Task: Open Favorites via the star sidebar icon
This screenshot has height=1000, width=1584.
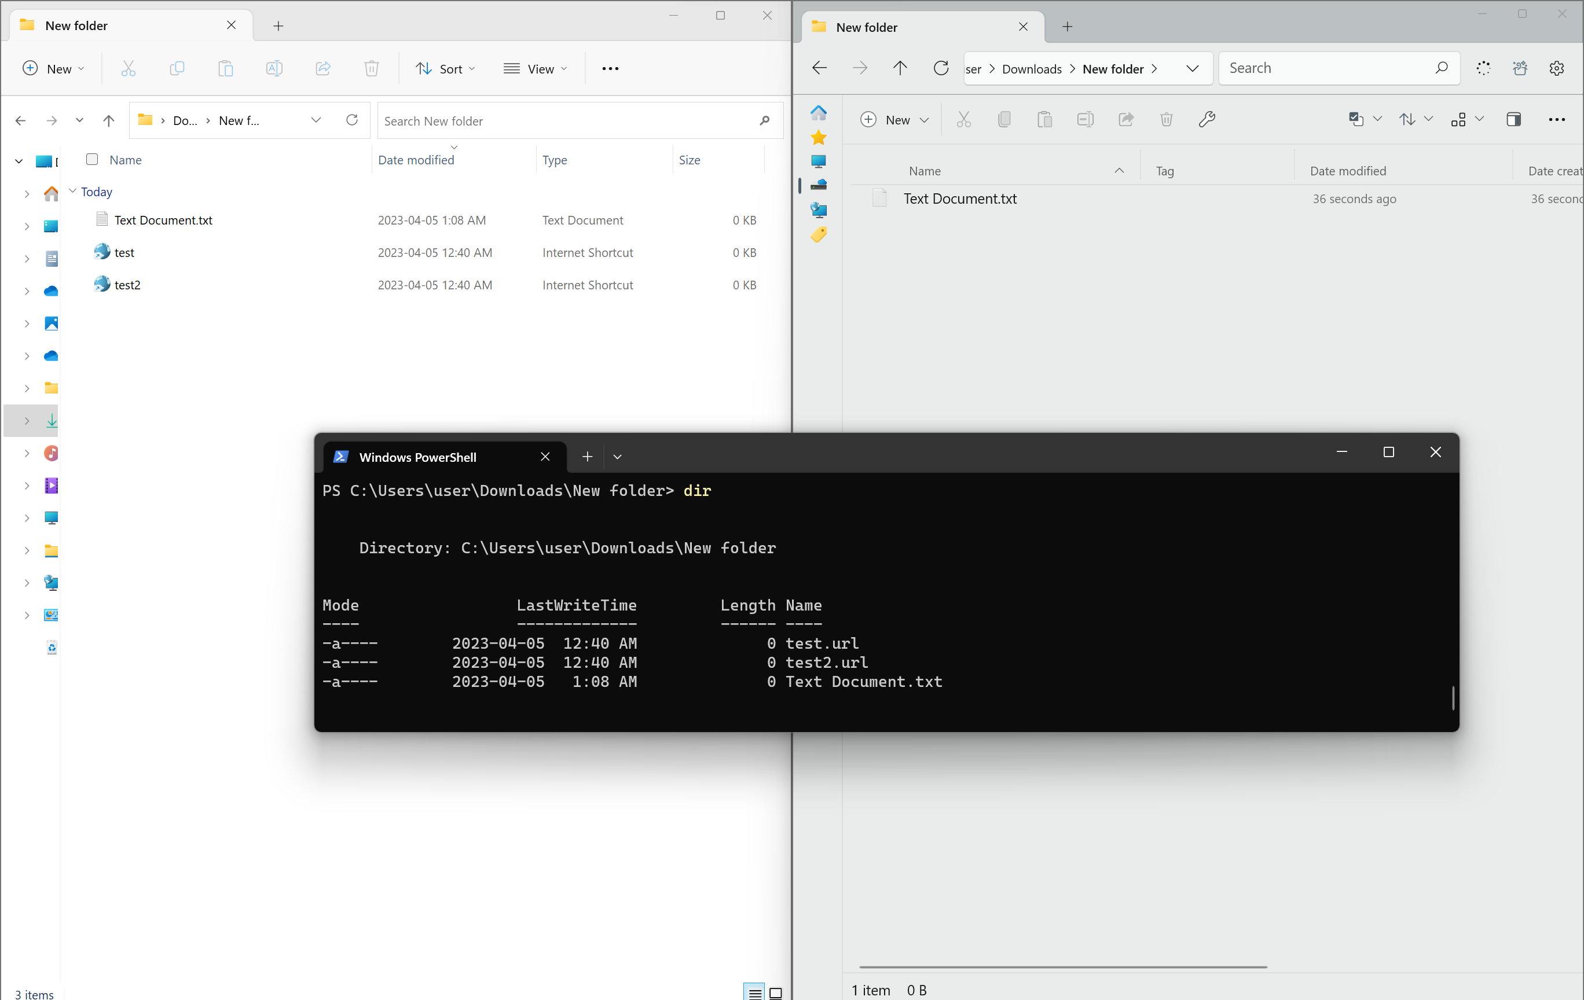Action: click(818, 137)
